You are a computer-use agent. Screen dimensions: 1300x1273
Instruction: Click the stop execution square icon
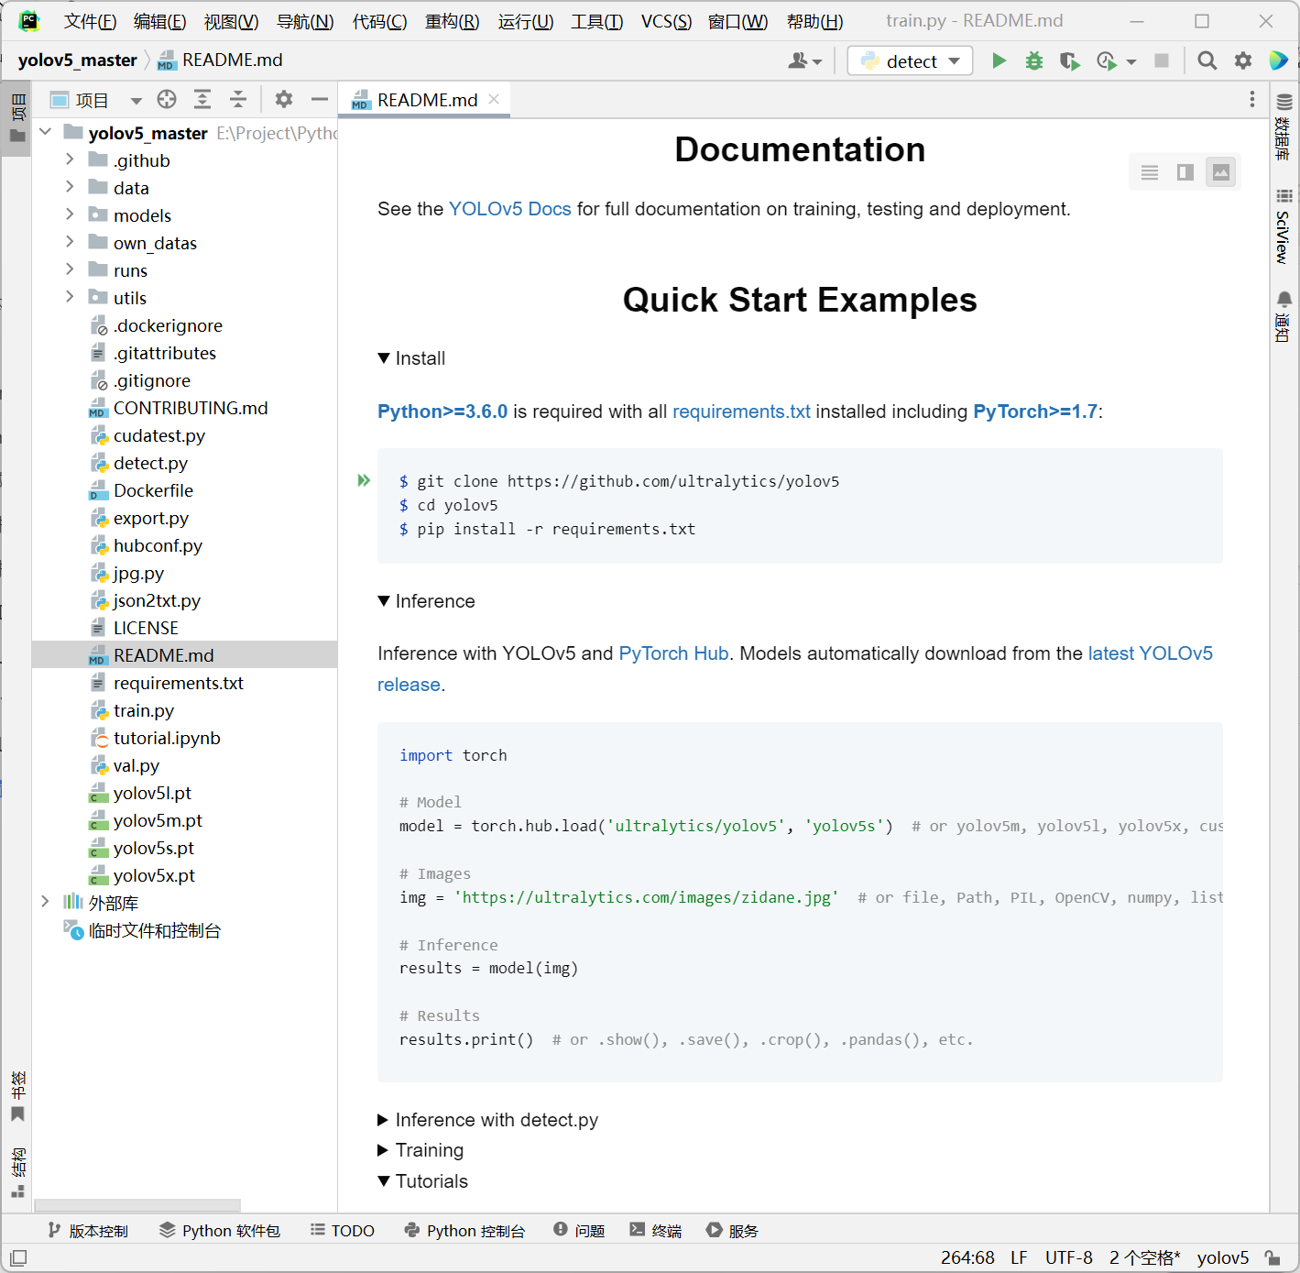pyautogui.click(x=1162, y=60)
